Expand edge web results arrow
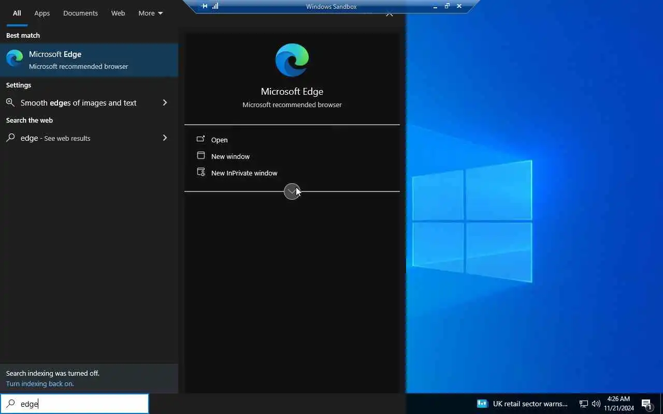663x414 pixels. tap(165, 138)
